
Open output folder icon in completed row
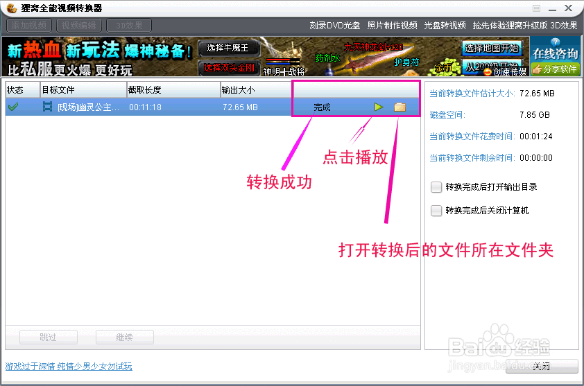pyautogui.click(x=400, y=107)
